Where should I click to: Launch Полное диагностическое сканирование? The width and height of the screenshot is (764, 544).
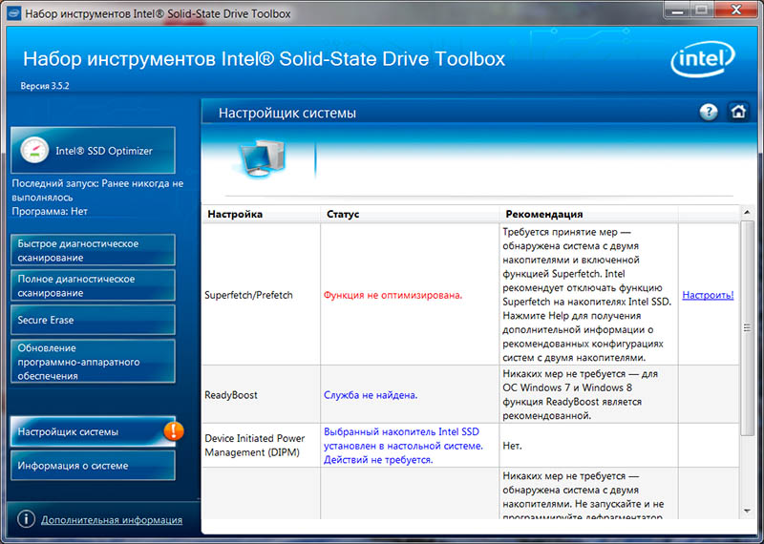point(93,286)
